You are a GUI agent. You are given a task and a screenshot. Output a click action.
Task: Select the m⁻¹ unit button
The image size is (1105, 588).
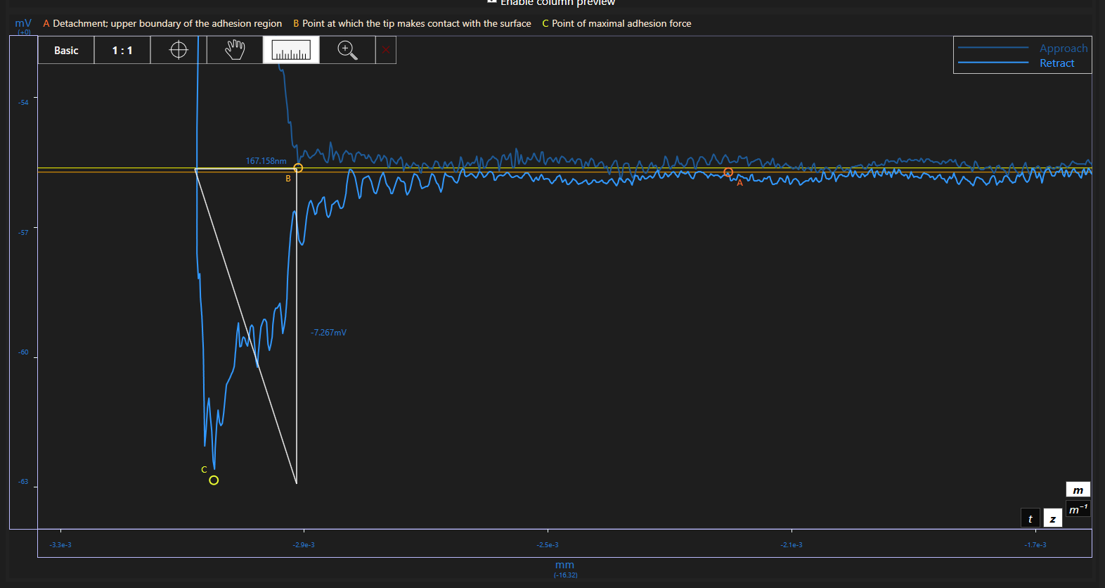click(1078, 509)
